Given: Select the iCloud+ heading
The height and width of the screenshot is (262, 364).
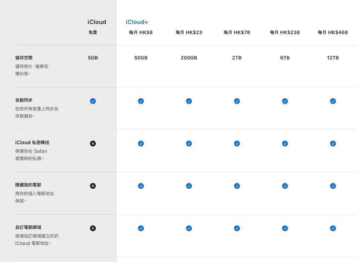Looking at the screenshot, I should point(137,22).
